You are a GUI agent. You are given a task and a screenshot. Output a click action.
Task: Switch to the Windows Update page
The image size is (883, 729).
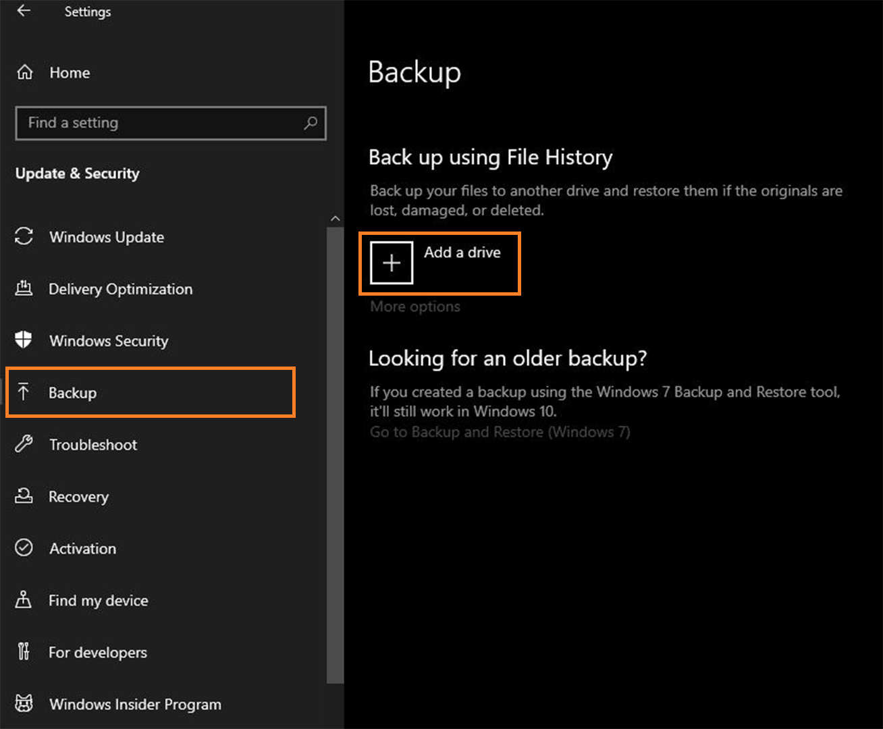[106, 237]
